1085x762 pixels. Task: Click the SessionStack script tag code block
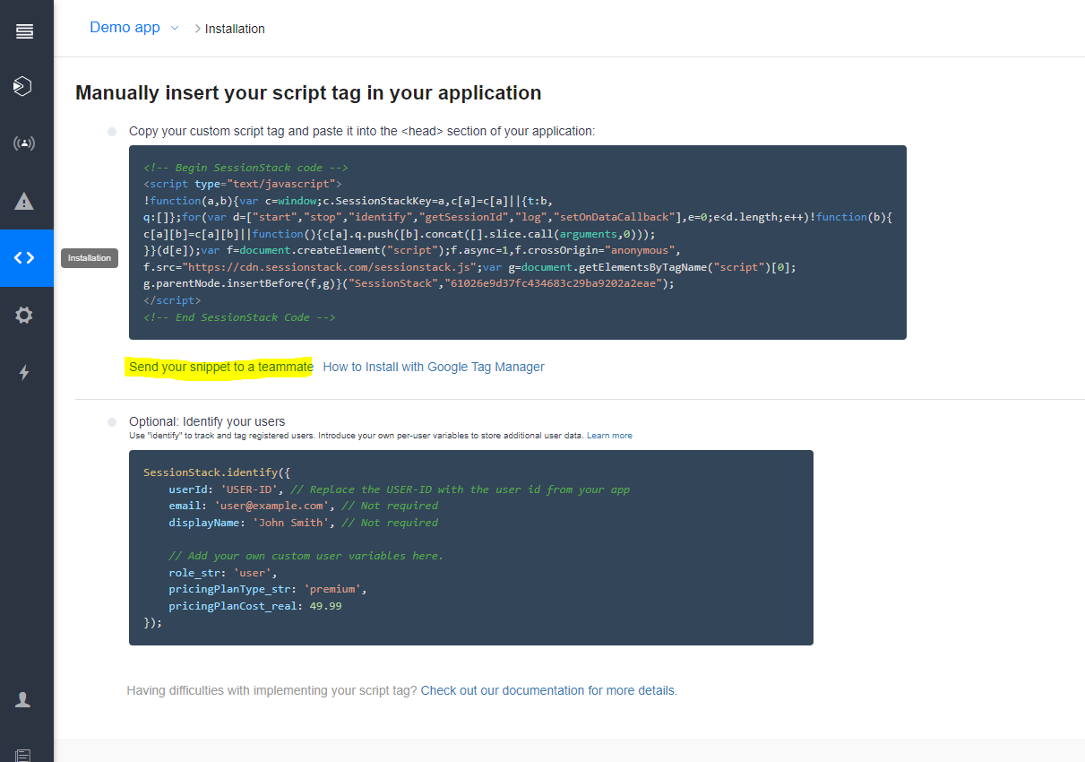tap(518, 242)
